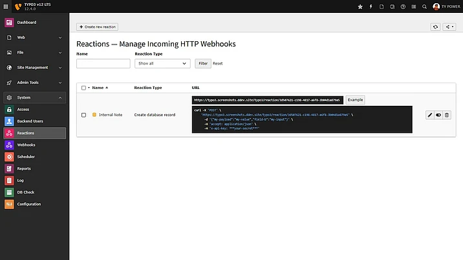Toggle the Internal Note row checkbox
Screen dimensions: 463x260
pos(83,115)
